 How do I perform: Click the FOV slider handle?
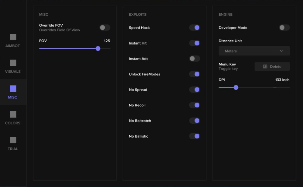(98, 48)
